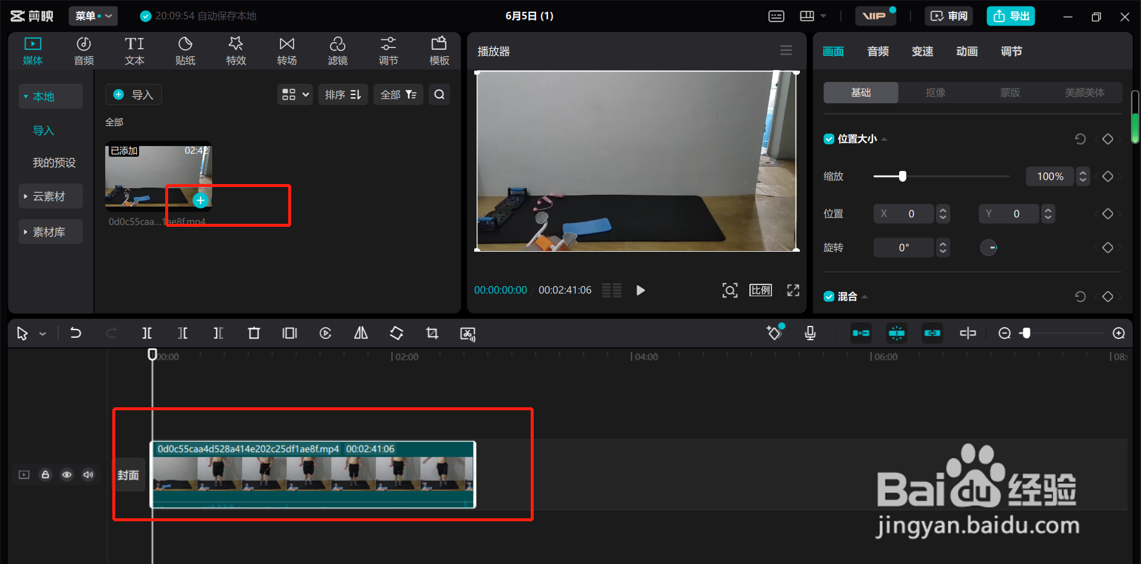Click the timeline zoom slider handle
The width and height of the screenshot is (1141, 564).
pyautogui.click(x=1026, y=333)
